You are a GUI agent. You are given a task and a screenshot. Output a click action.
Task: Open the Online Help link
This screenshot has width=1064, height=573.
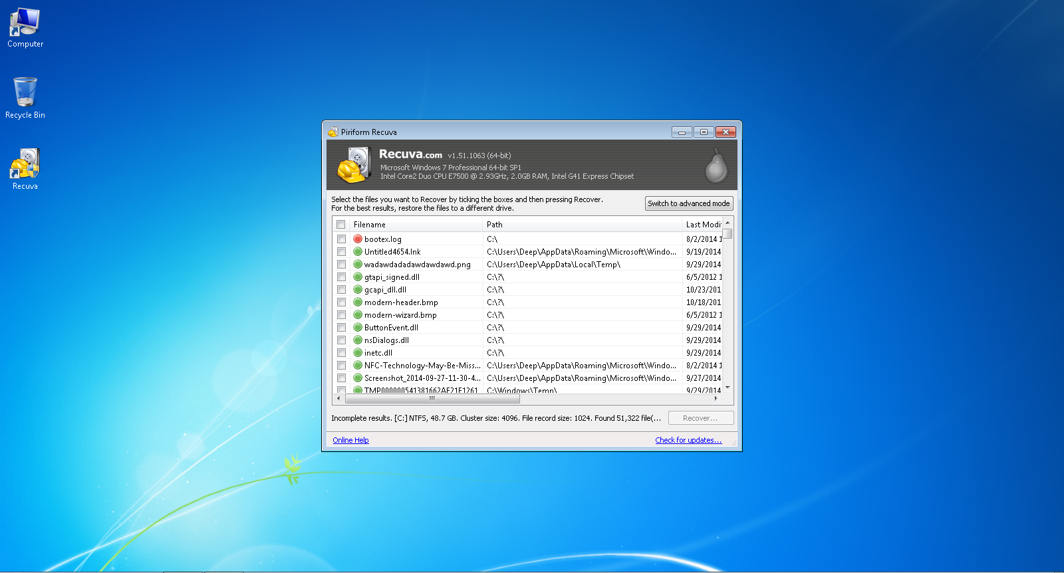pos(350,440)
